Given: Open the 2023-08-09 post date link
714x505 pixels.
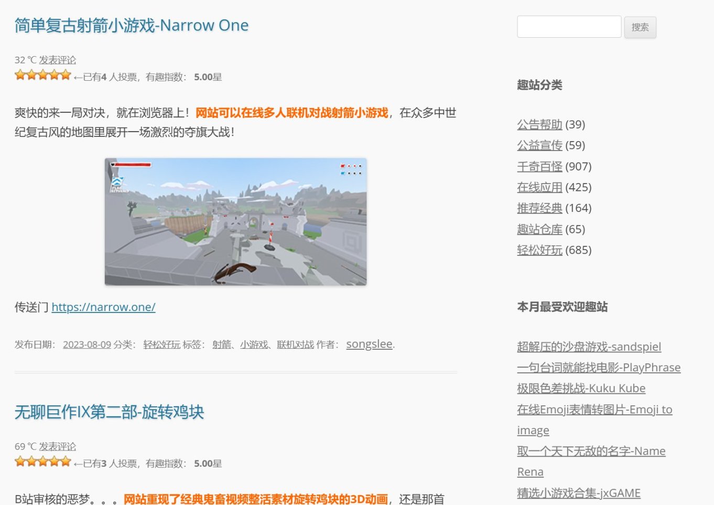Looking at the screenshot, I should point(87,345).
